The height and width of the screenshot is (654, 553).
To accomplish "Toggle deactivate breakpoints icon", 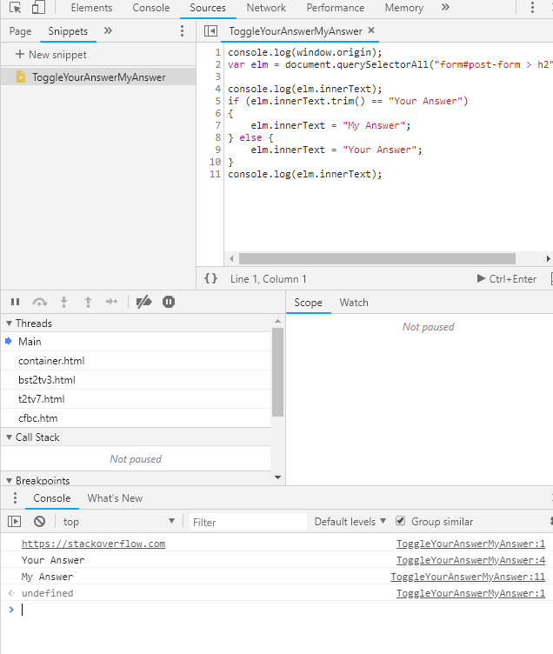I will click(x=144, y=302).
